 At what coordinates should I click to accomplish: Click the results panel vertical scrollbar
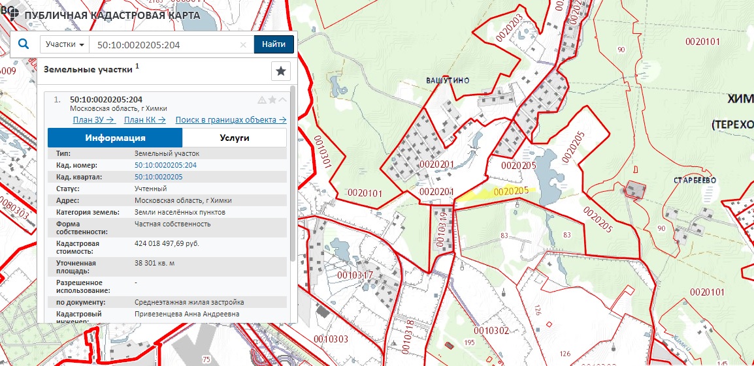click(x=292, y=196)
